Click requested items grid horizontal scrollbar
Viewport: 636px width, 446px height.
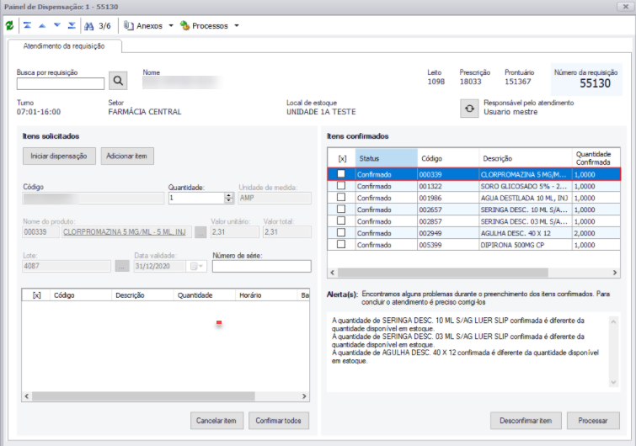tap(143, 396)
